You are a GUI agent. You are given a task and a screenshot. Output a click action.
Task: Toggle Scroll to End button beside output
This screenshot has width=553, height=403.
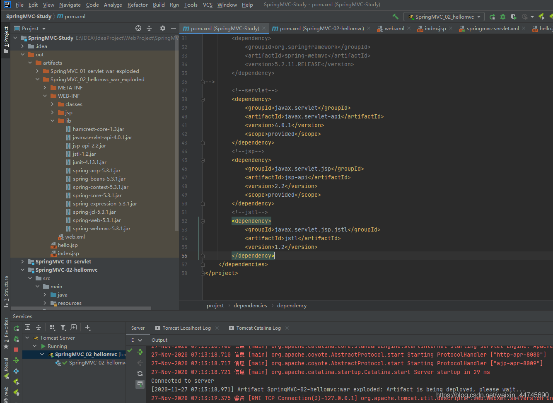coord(140,384)
